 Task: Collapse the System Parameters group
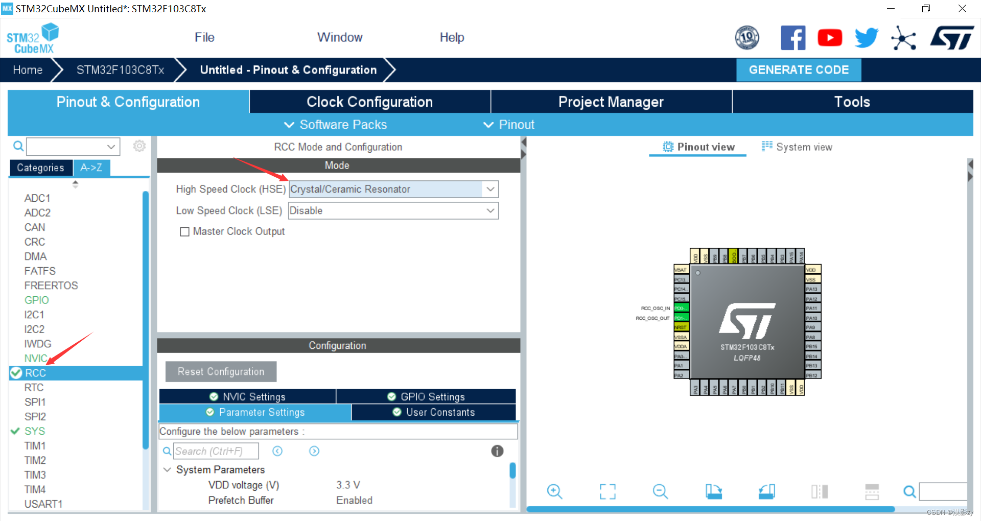(167, 469)
